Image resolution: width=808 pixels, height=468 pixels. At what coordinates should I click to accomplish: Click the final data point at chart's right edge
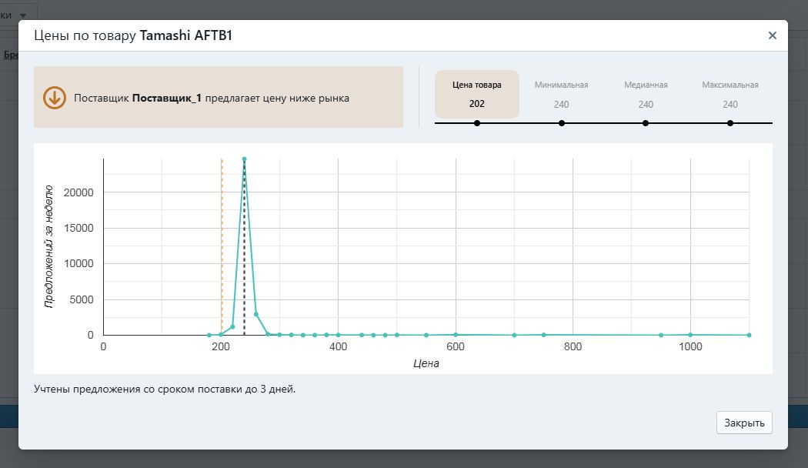pos(750,335)
